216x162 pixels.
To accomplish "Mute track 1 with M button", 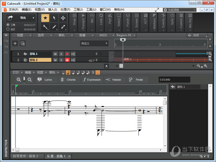I will point(55,54).
